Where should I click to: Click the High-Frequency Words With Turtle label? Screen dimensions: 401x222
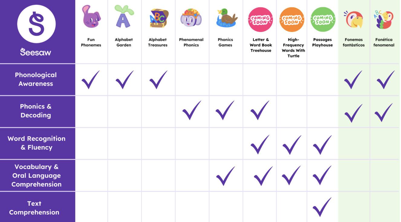click(293, 48)
